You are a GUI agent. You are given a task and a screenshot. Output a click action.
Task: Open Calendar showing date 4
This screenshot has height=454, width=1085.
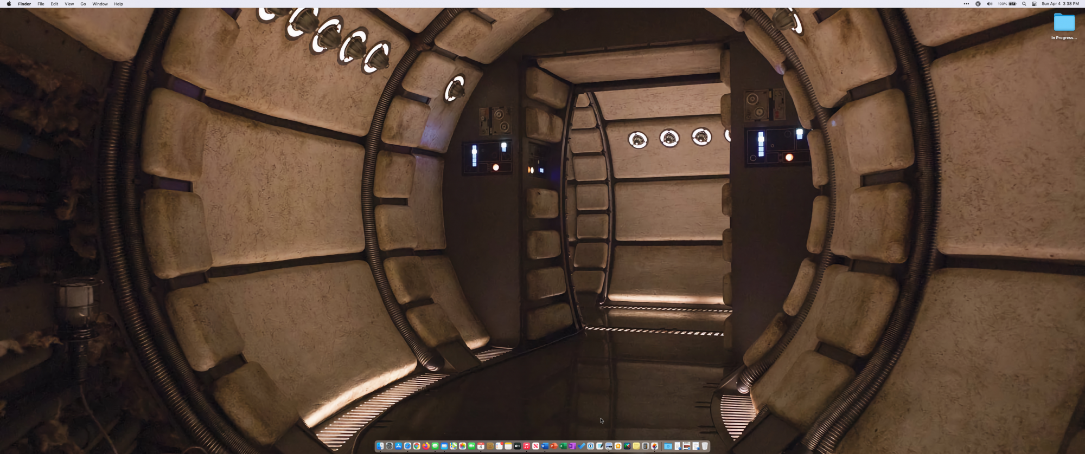point(481,446)
